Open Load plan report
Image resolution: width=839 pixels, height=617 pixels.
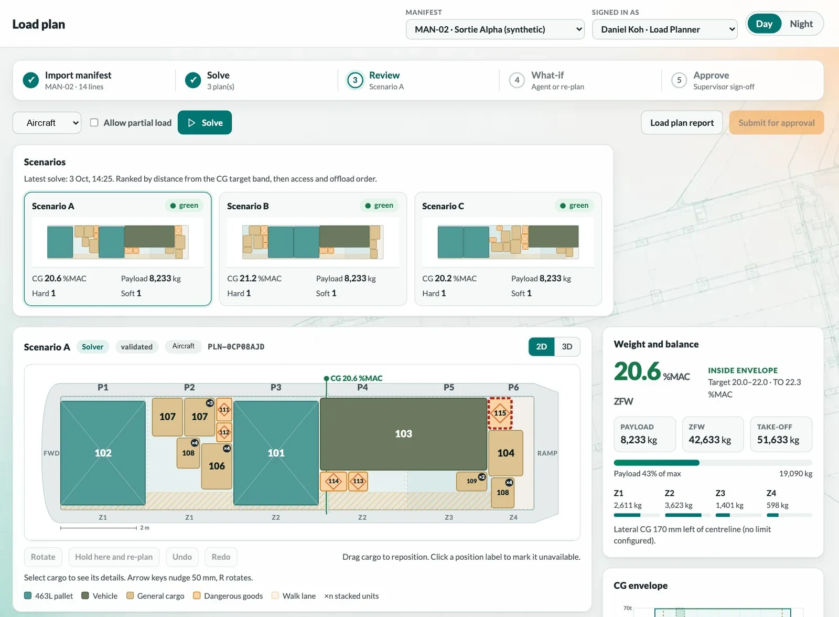(682, 123)
